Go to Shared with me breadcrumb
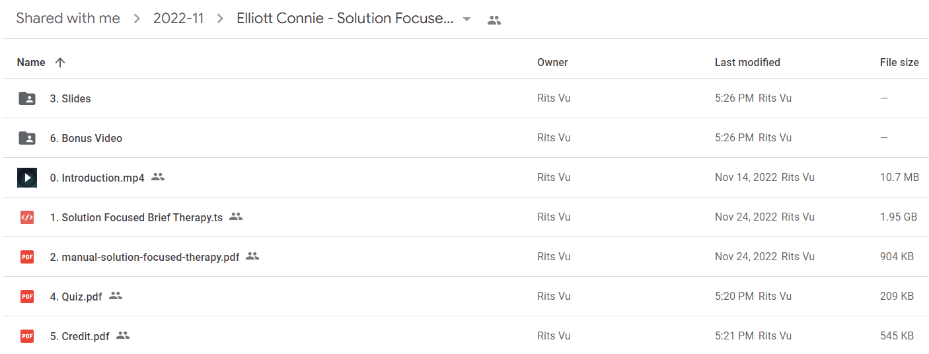The height and width of the screenshot is (354, 929). click(68, 18)
